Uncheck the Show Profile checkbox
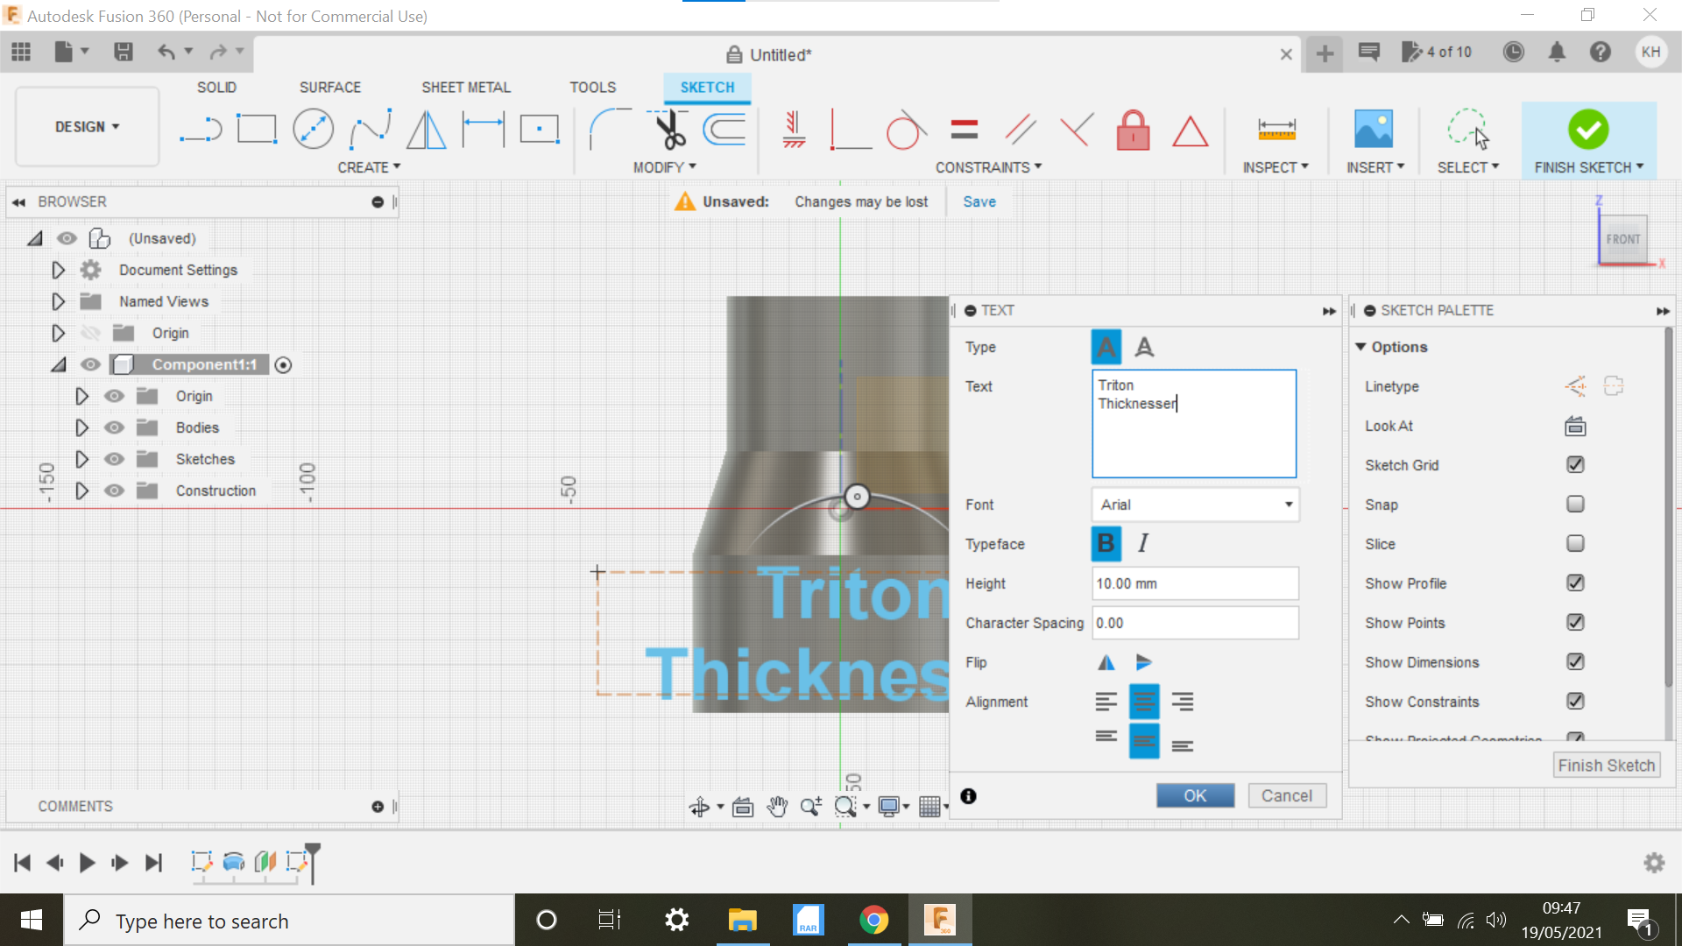Screen dimensions: 1682x946 (1575, 583)
